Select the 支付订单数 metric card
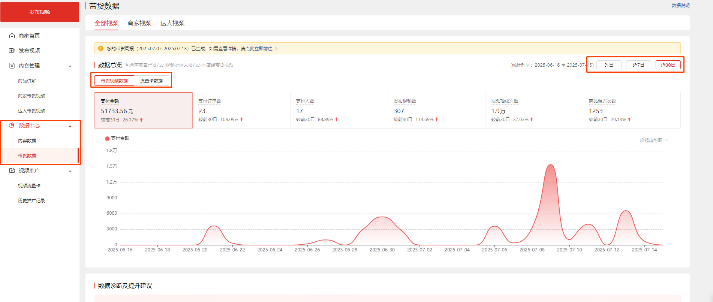713x302 pixels. 241,110
